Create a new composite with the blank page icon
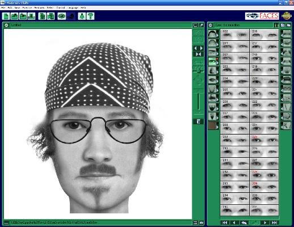This screenshot has width=294, height=227. pos(6,16)
